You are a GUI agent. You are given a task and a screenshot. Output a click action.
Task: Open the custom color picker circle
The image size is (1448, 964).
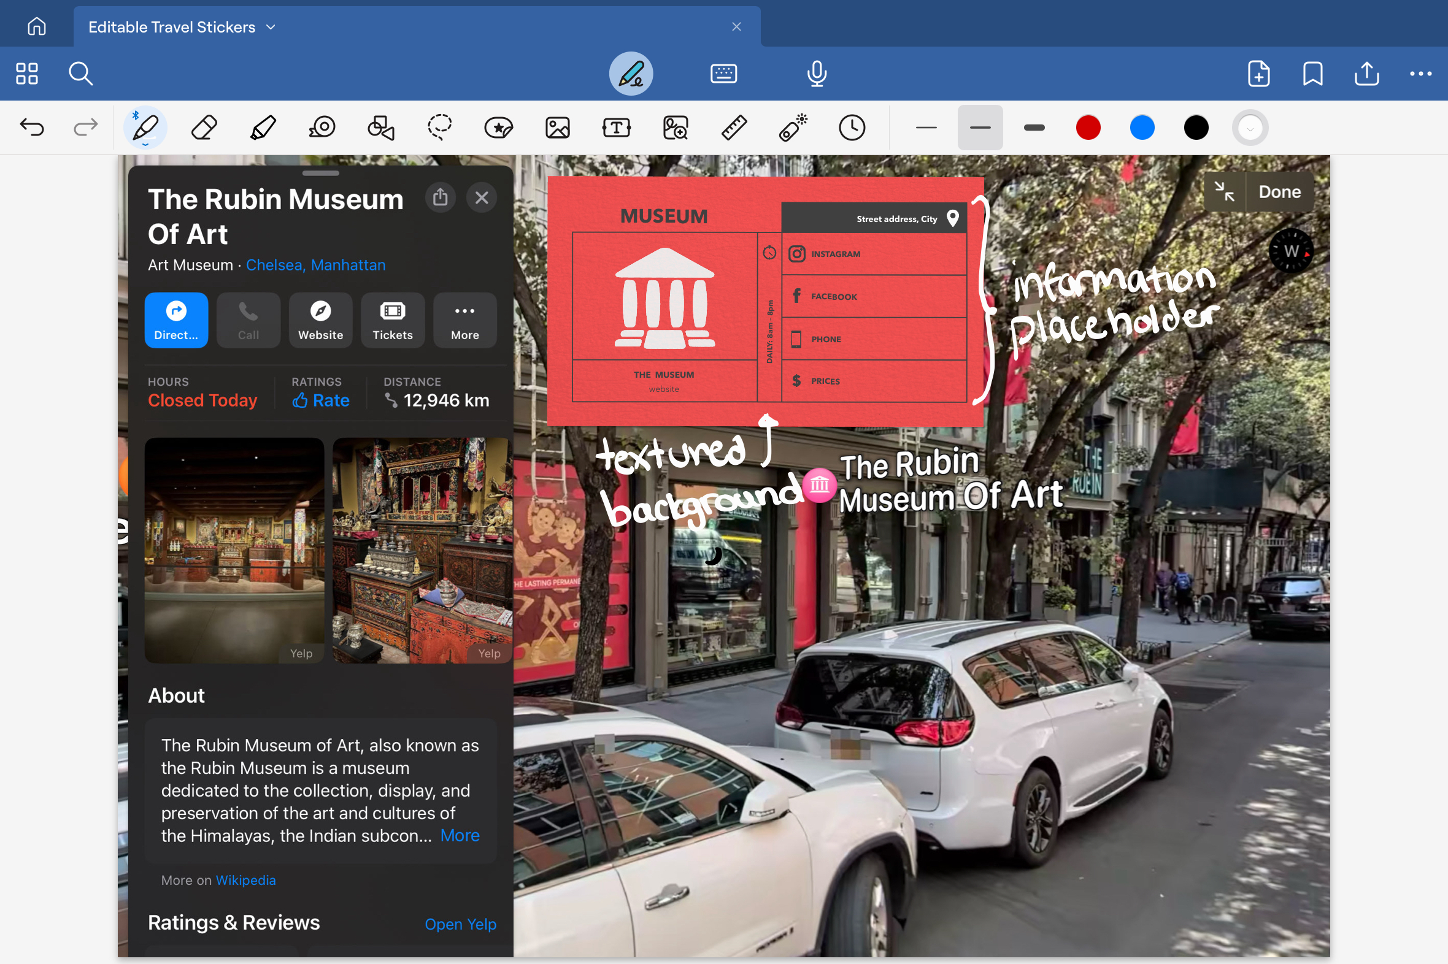1250,128
